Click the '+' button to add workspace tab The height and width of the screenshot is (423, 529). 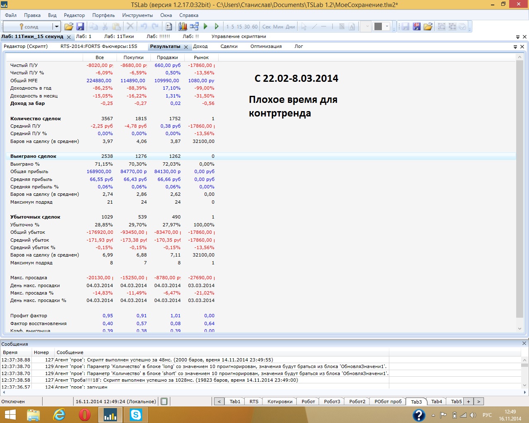click(x=468, y=401)
